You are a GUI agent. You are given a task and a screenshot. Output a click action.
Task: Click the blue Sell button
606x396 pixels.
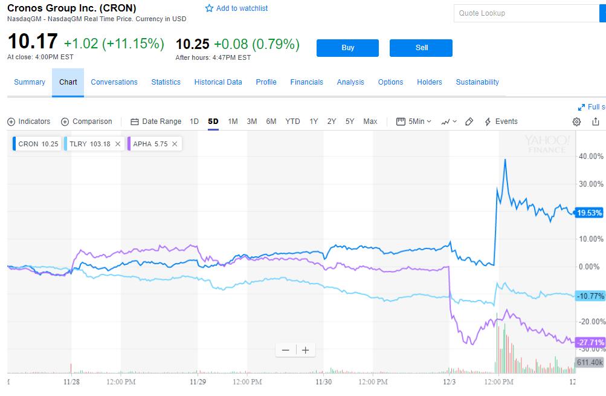coord(421,48)
